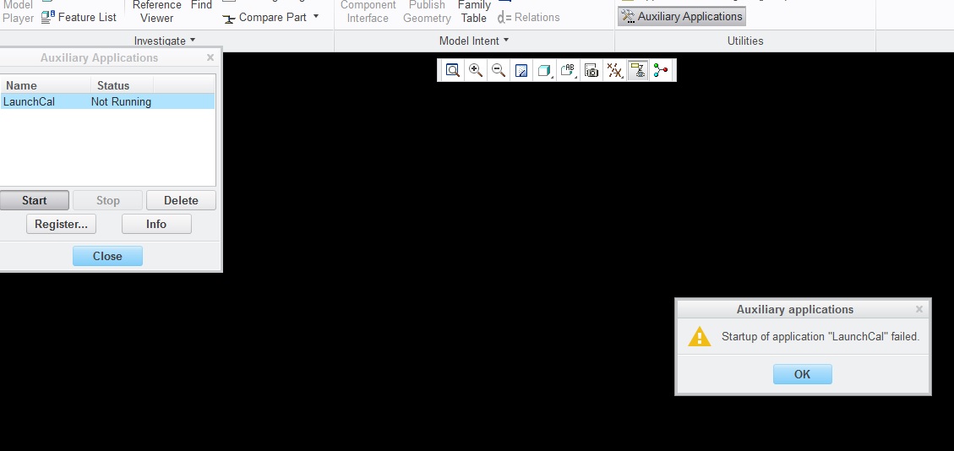Click the Utilities group label
Screen dimensions: 954x451
[x=745, y=41]
